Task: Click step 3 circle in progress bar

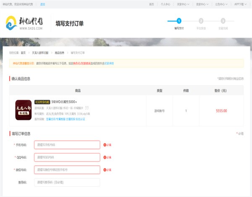Action: point(223,21)
